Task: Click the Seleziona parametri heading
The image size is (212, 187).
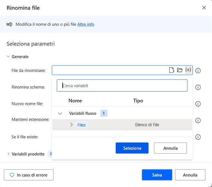Action: 31,44
